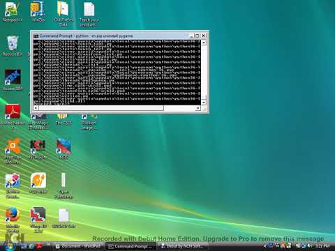Click the volume icon in system tray
Screen dimensions: 335x251
(x=309, y=246)
